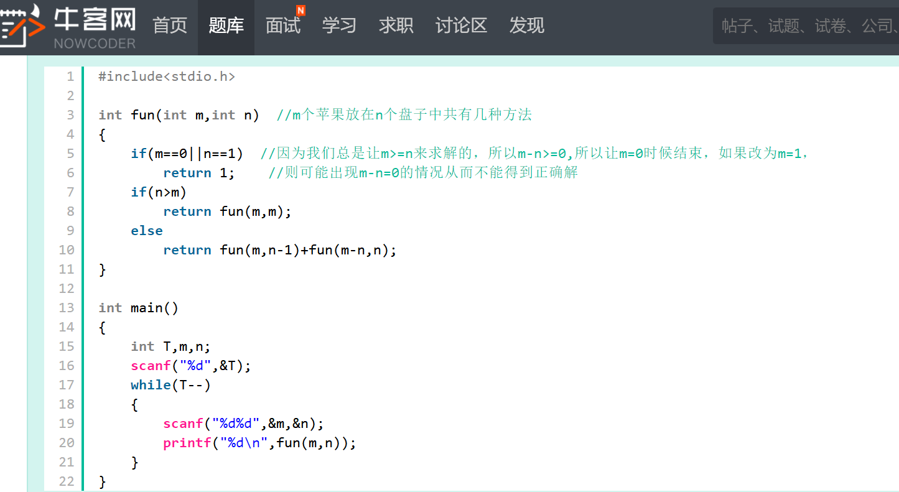This screenshot has width=899, height=492.
Task: Click line number 22 in the gutter
Action: click(67, 481)
